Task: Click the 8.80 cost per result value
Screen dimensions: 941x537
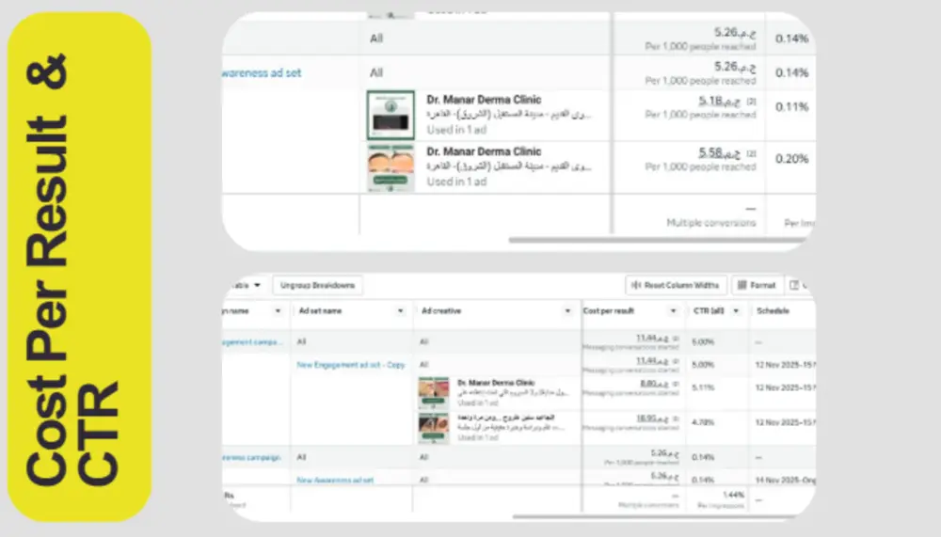Action: coord(654,384)
